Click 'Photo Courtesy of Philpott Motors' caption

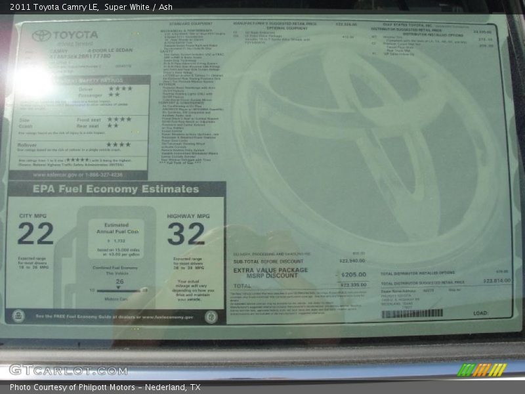tap(72, 387)
